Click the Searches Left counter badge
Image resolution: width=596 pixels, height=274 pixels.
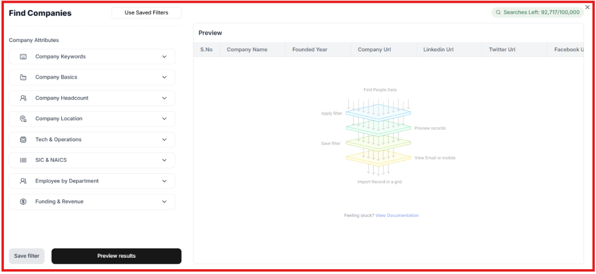click(538, 12)
